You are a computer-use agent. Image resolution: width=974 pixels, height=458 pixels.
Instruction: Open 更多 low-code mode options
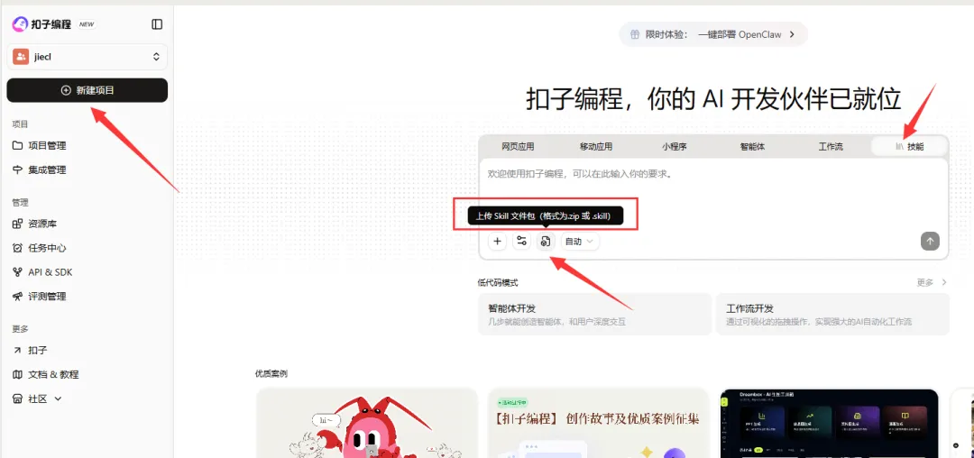(x=932, y=282)
